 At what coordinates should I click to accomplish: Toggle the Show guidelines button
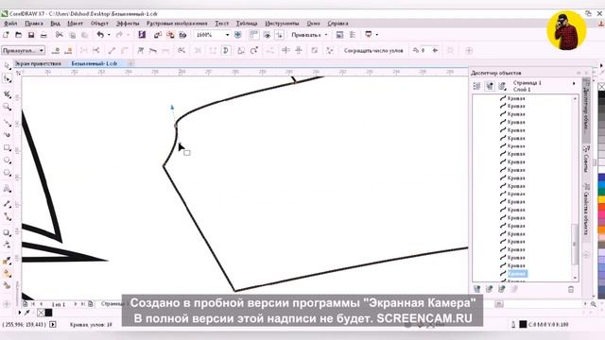click(280, 35)
